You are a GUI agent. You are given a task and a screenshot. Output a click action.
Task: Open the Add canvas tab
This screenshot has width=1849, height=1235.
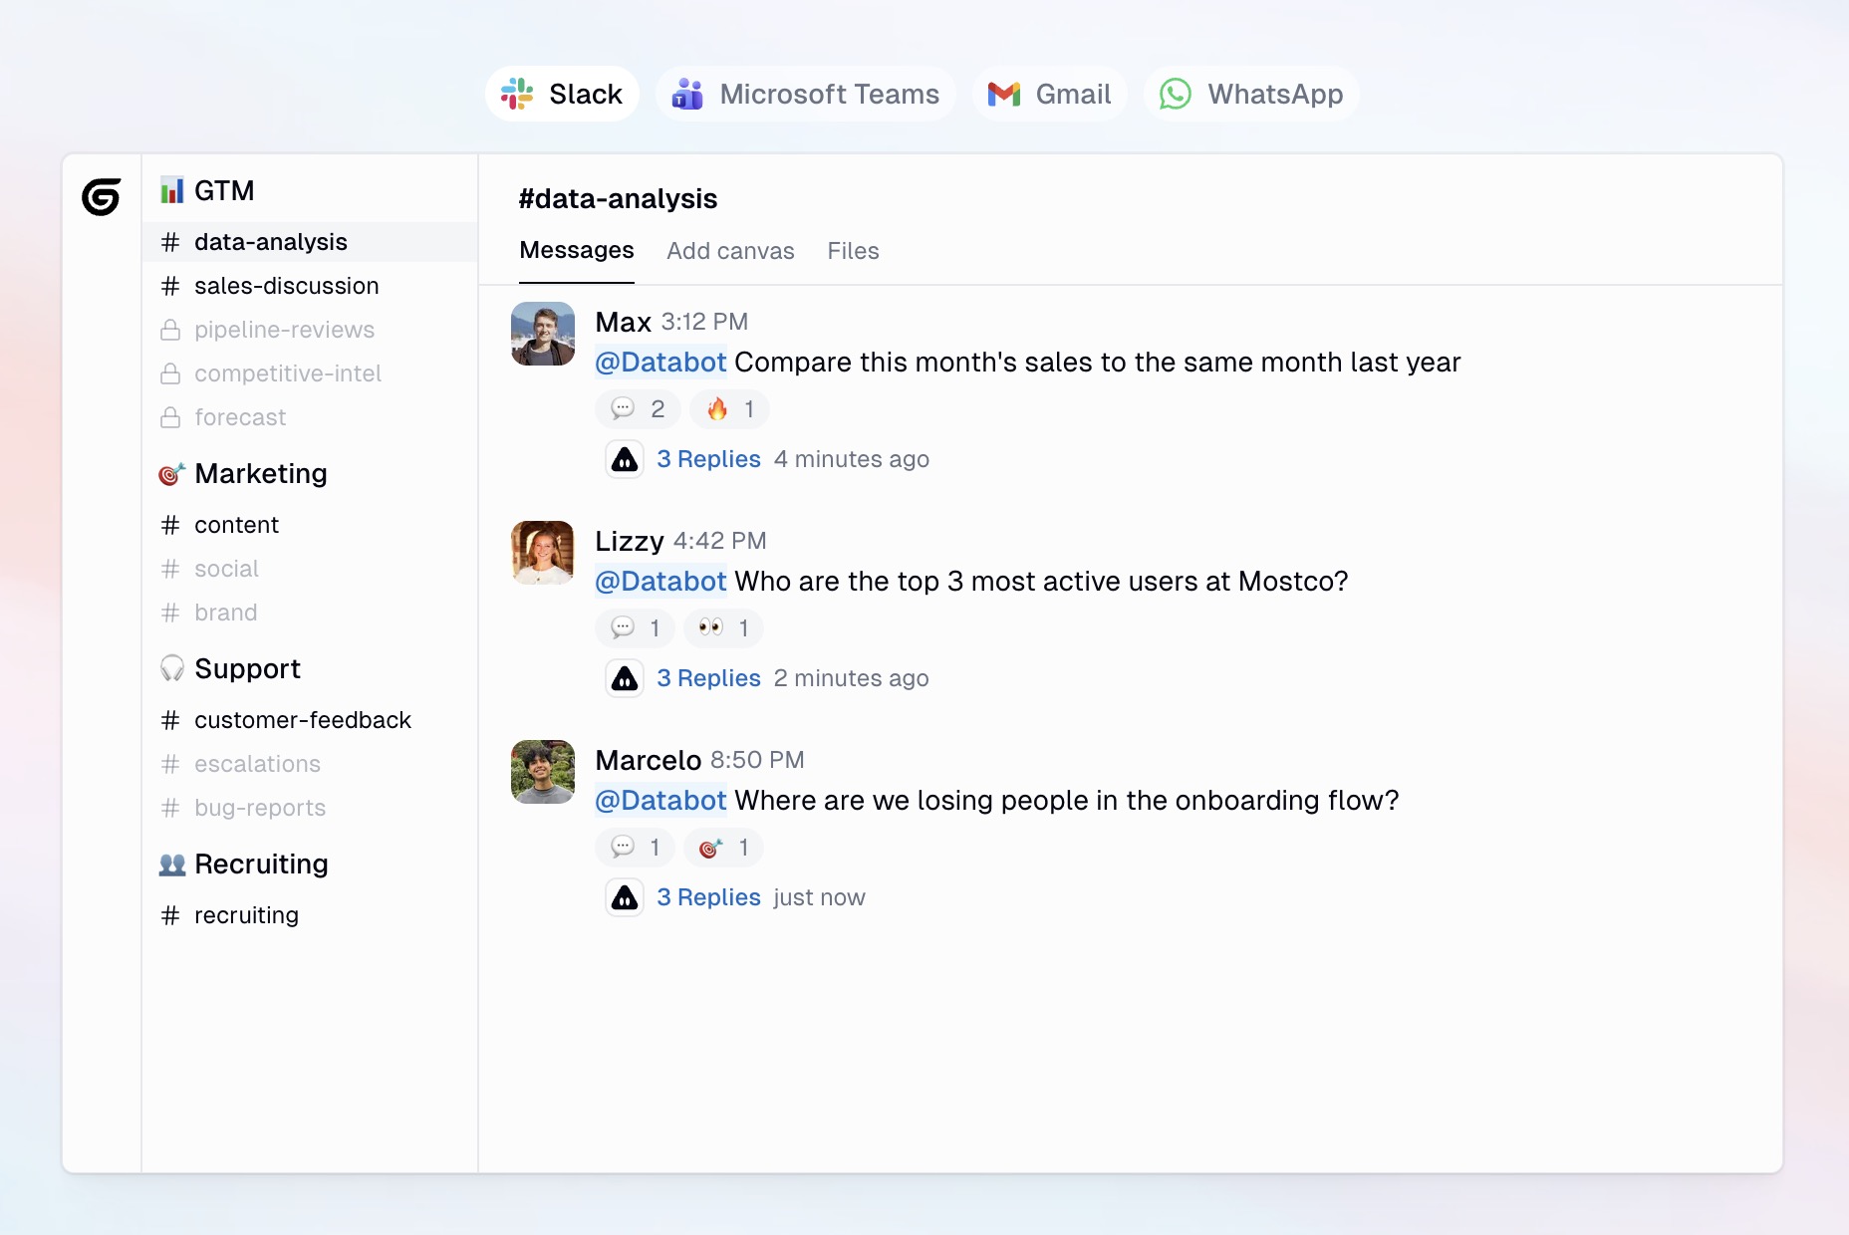pos(730,251)
